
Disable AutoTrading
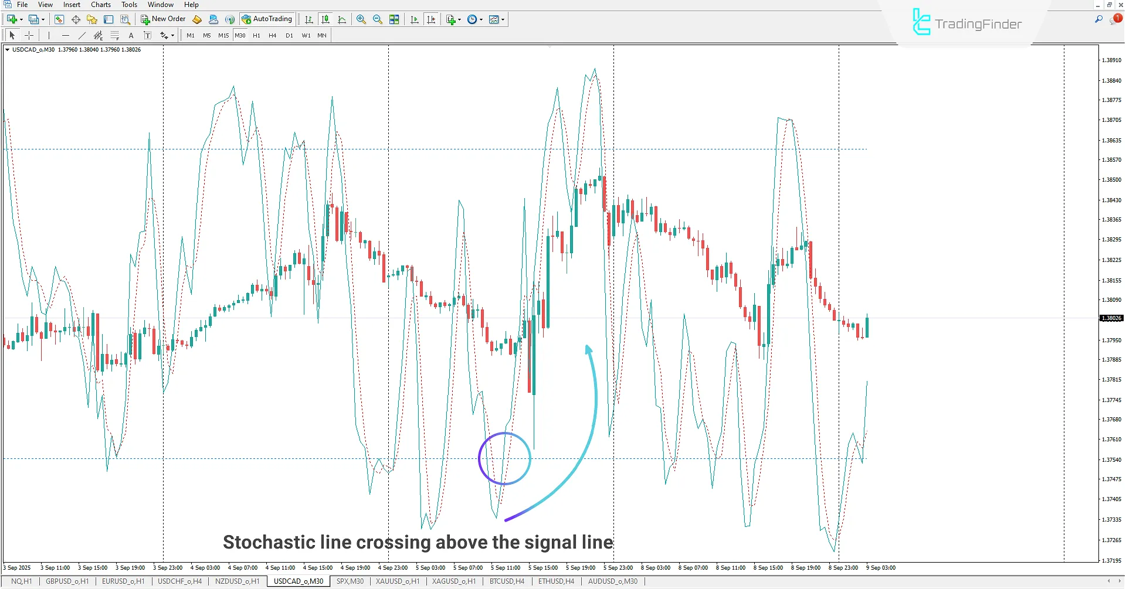(x=267, y=18)
